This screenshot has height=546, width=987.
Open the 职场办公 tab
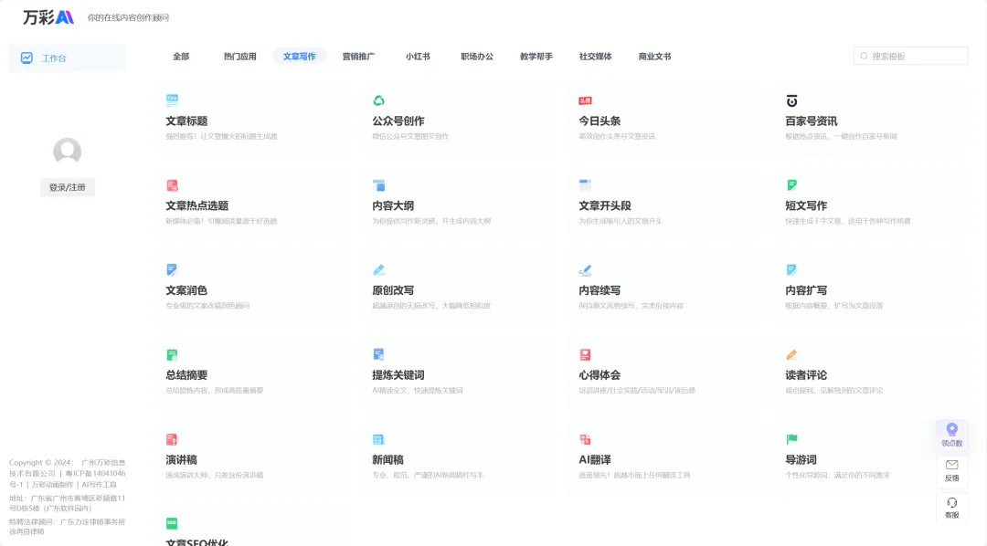476,56
